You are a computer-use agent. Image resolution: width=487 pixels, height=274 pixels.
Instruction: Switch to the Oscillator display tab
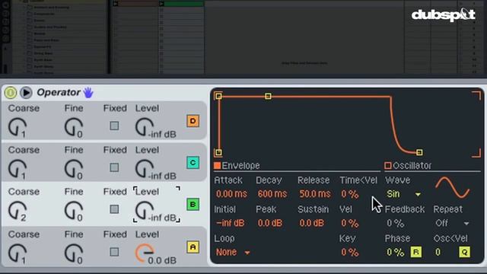click(408, 166)
